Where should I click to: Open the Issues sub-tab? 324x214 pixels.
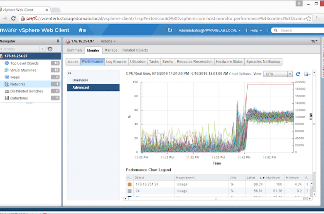(73, 62)
